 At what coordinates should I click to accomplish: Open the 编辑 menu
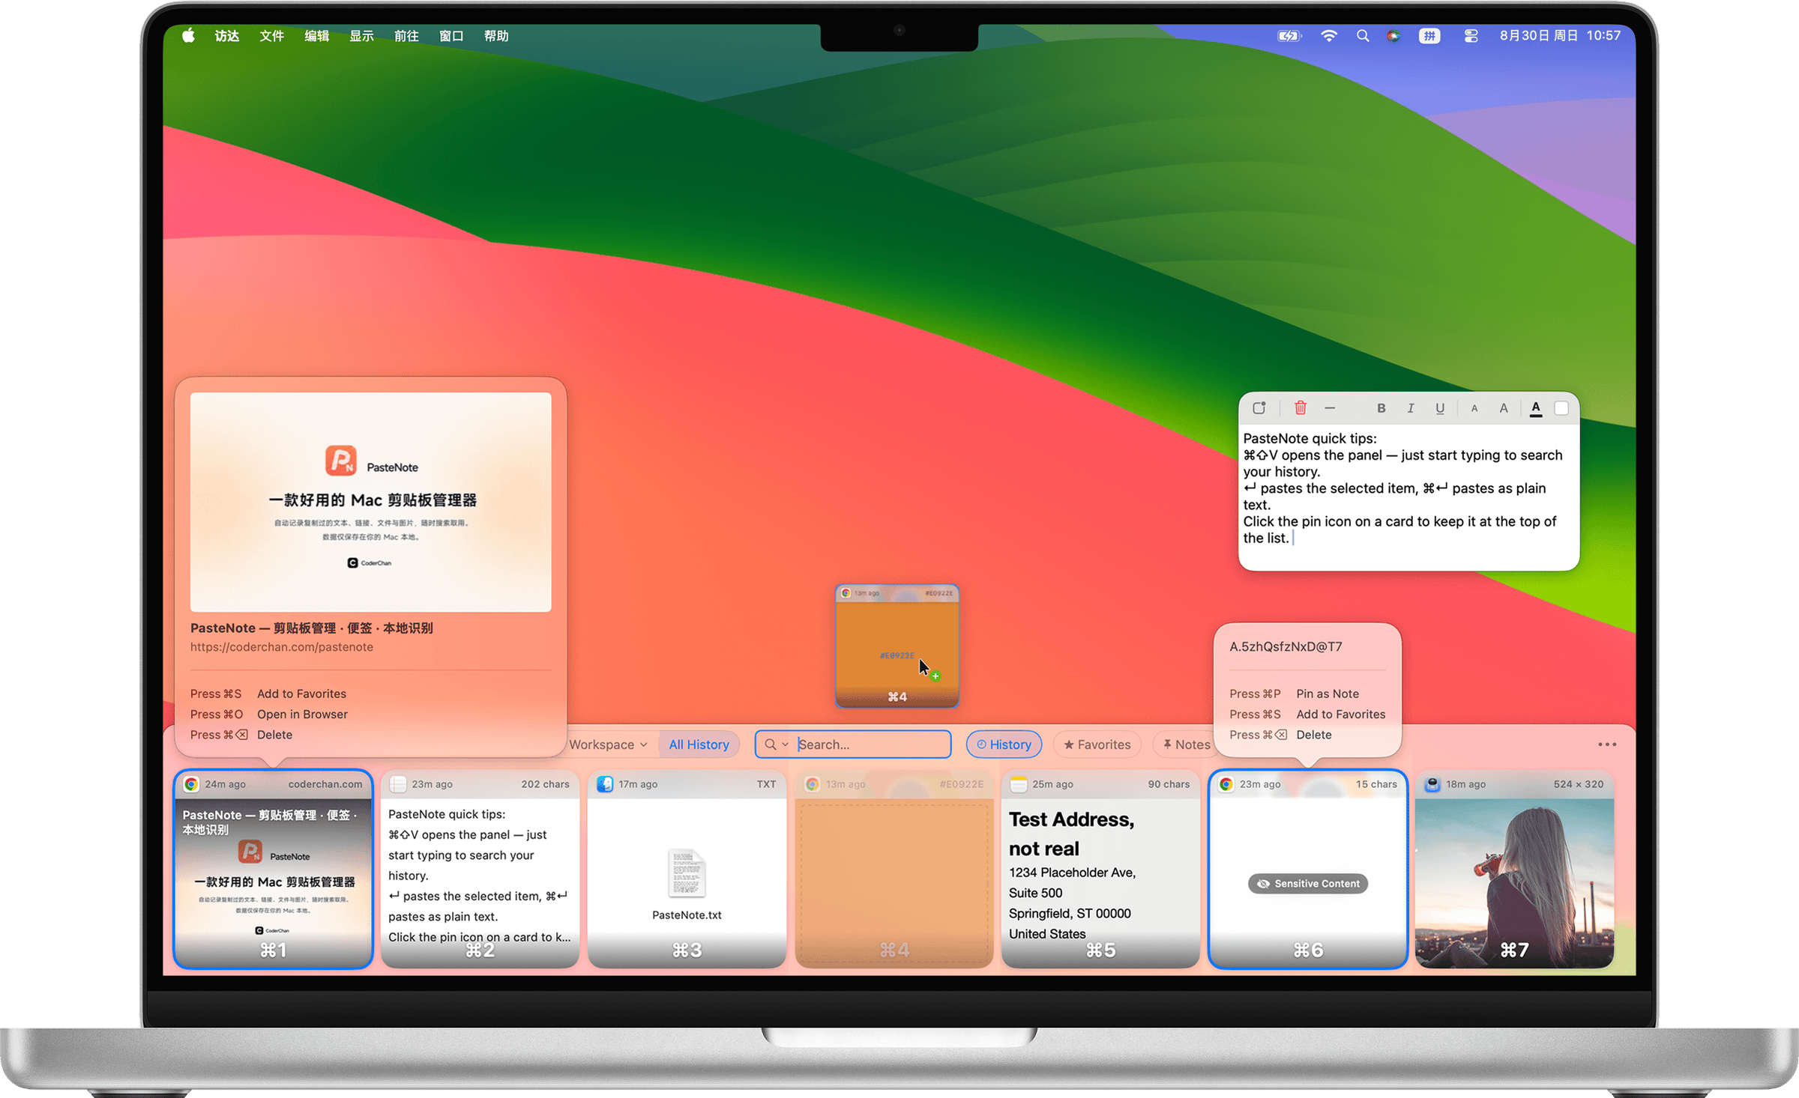(x=316, y=36)
